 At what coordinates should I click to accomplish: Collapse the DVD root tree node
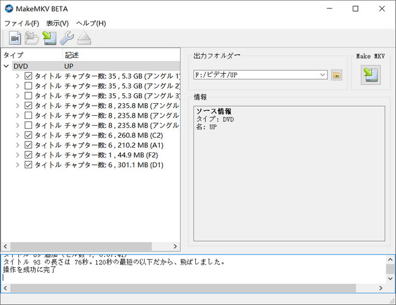pyautogui.click(x=6, y=66)
